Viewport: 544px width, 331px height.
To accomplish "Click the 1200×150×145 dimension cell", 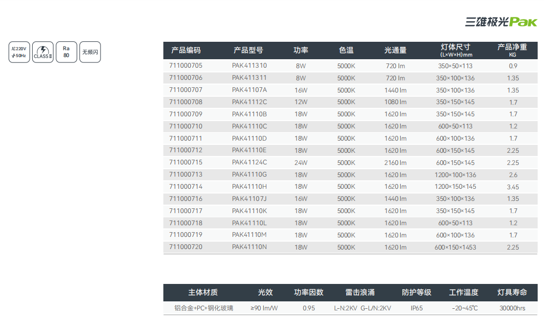I will (x=455, y=187).
